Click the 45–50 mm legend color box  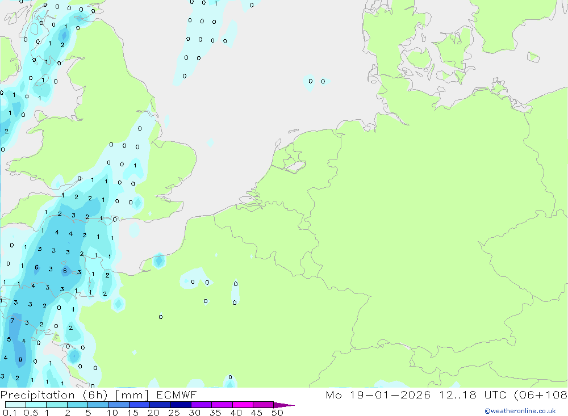pos(264,405)
